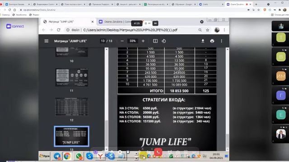Open page 10 thumbnail
289x162 pixels.
pyautogui.click(x=72, y=52)
